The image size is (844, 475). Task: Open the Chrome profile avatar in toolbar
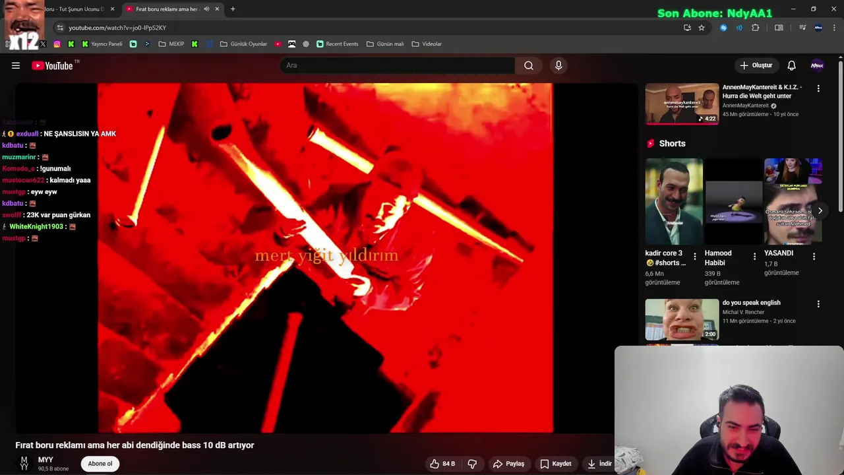(818, 28)
